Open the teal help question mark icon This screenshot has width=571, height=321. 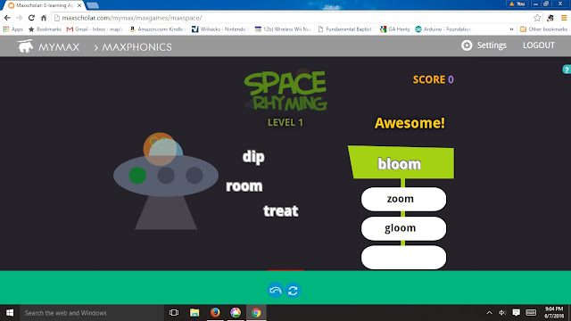click(x=567, y=70)
